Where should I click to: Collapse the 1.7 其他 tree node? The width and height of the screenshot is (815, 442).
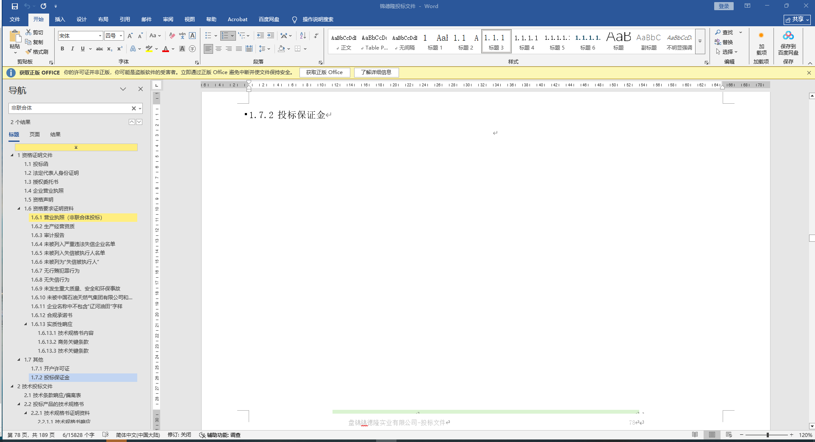pos(19,359)
